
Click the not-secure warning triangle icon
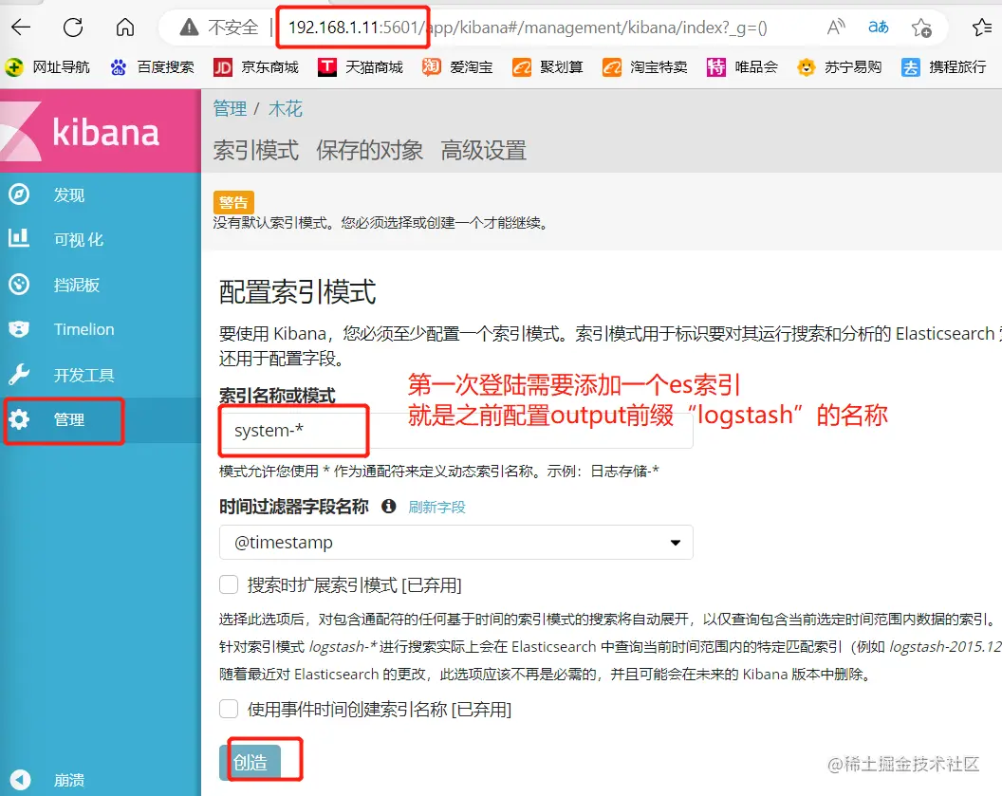coord(189,27)
